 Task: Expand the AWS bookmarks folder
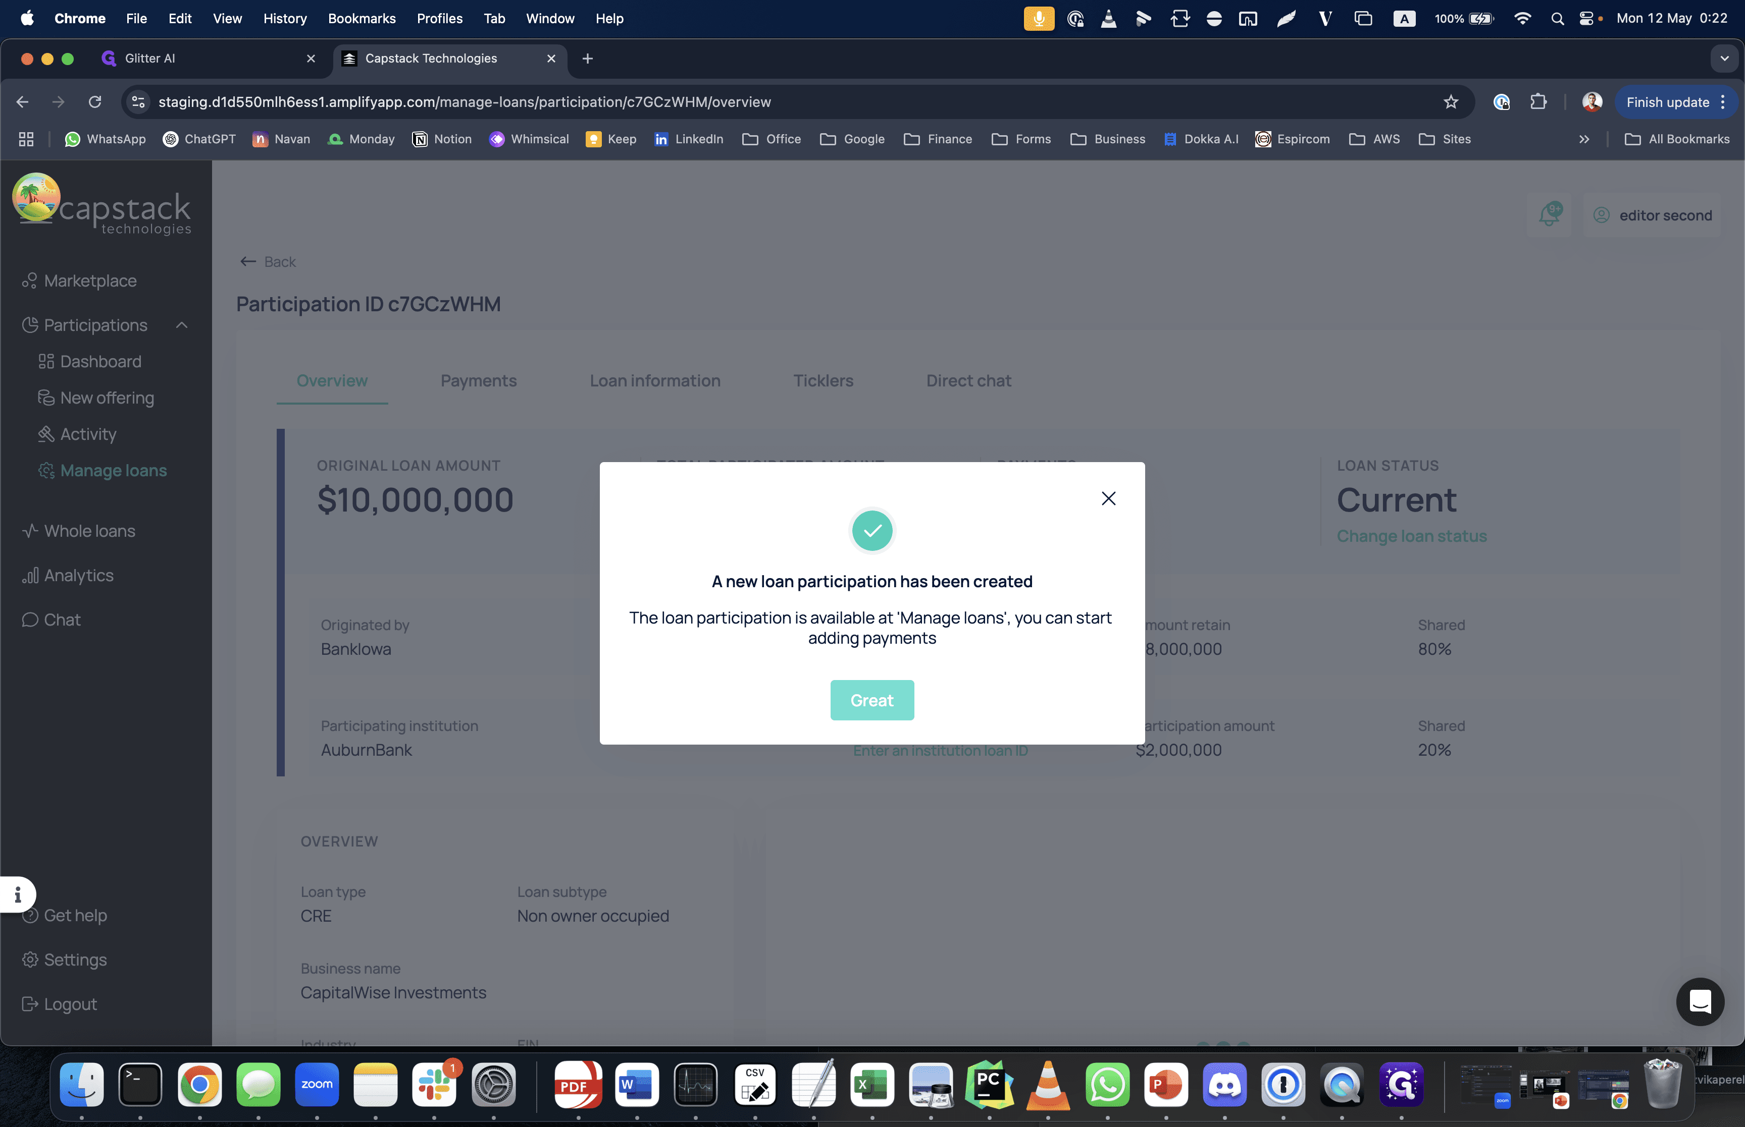[x=1374, y=139]
